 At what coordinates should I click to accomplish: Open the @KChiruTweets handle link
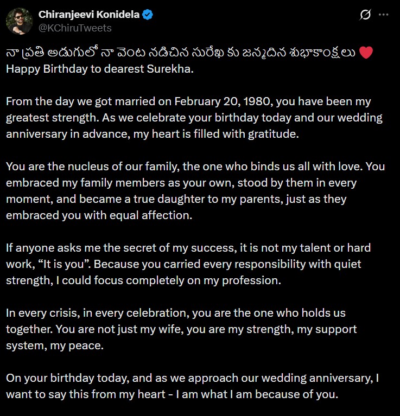[x=75, y=28]
